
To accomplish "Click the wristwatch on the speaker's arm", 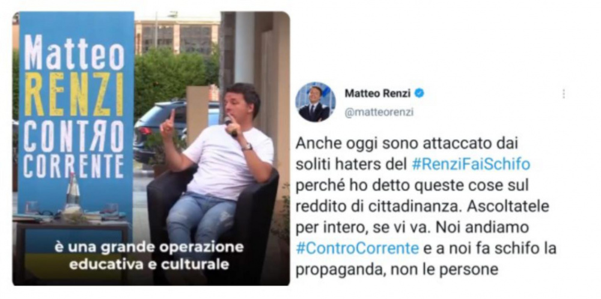I will click(247, 147).
